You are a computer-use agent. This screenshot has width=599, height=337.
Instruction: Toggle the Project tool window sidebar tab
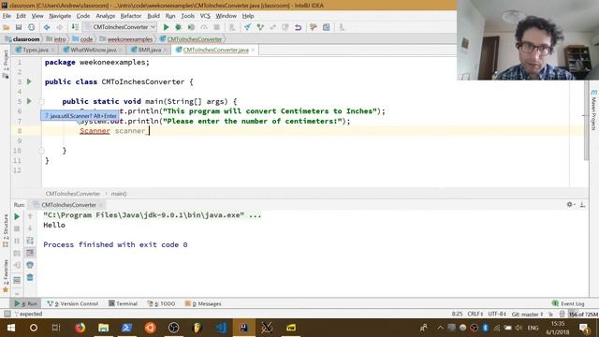pyautogui.click(x=6, y=64)
